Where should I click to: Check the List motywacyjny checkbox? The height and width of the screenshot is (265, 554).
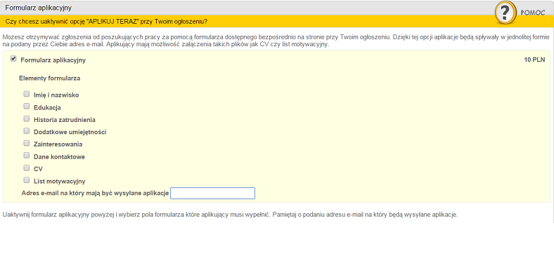click(x=26, y=180)
